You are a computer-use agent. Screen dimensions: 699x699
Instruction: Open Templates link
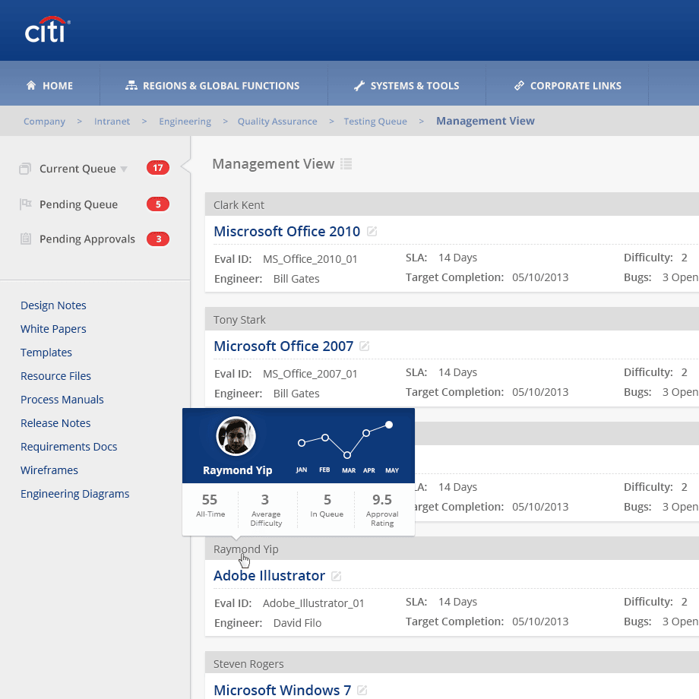pyautogui.click(x=46, y=353)
